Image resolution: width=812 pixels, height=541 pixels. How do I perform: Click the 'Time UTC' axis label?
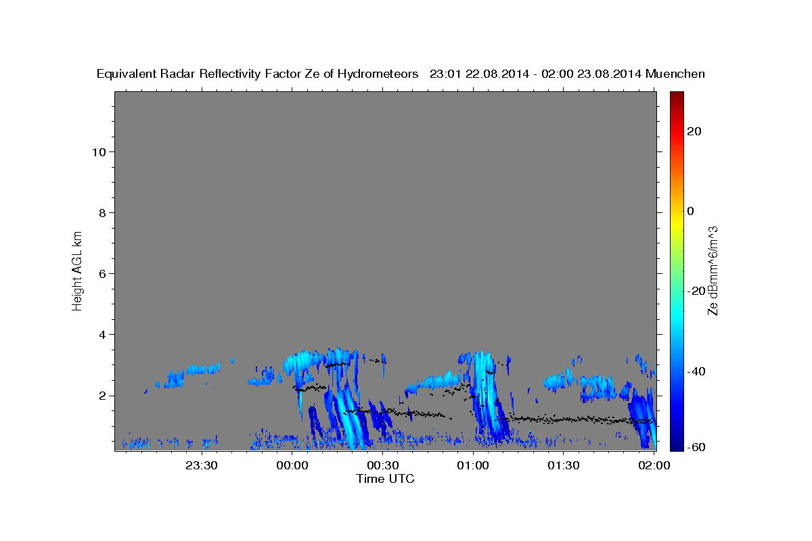(385, 479)
